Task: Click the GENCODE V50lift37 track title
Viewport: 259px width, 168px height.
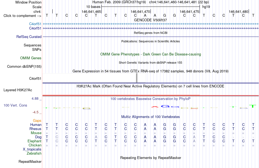Action: (150, 20)
